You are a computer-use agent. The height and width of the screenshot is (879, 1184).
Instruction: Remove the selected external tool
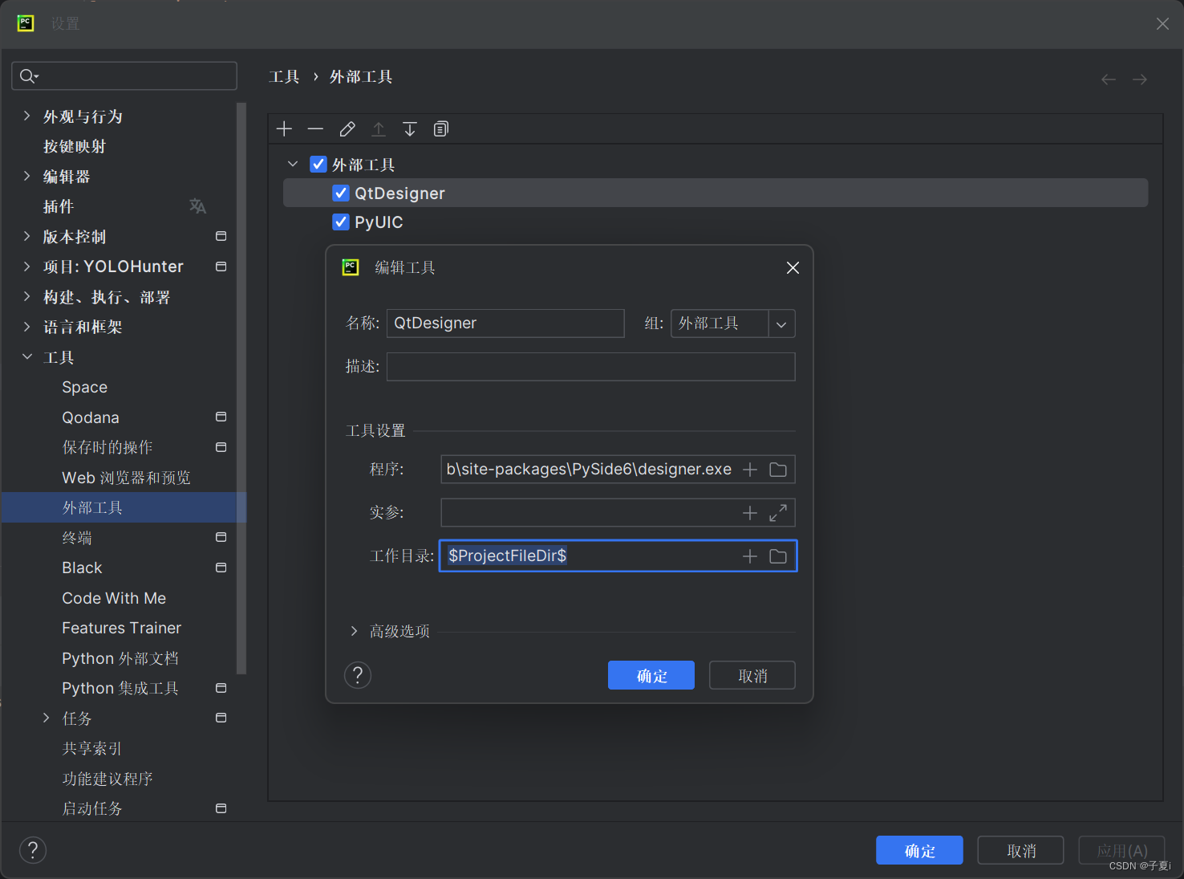[x=315, y=128]
